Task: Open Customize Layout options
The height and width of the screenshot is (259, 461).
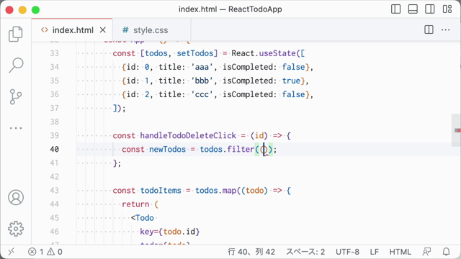Action: pyautogui.click(x=447, y=9)
